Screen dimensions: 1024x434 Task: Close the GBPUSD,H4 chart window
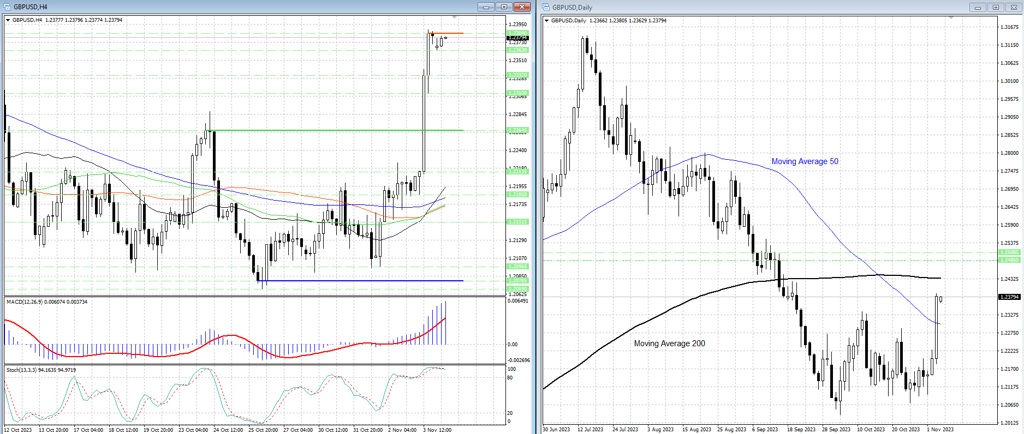(522, 7)
